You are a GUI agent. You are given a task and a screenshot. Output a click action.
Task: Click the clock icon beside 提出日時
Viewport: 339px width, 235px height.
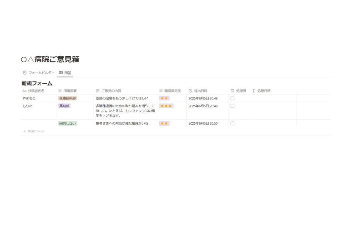pos(190,91)
